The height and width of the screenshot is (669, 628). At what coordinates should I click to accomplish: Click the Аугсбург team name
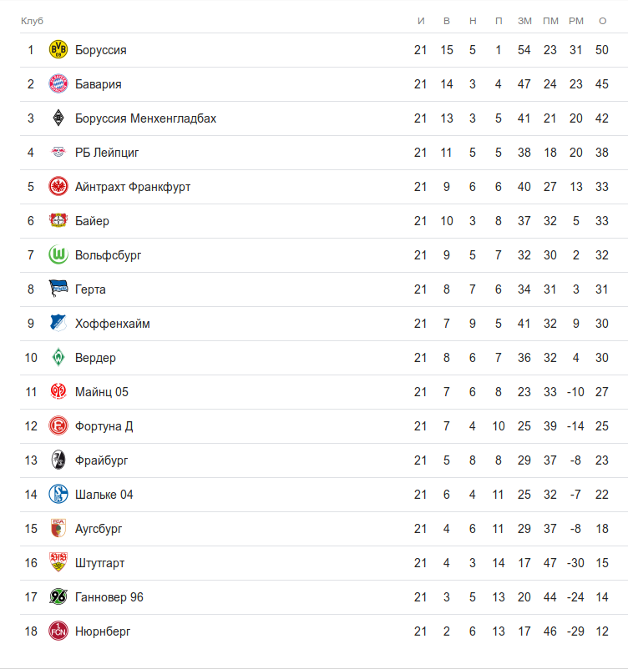[99, 529]
